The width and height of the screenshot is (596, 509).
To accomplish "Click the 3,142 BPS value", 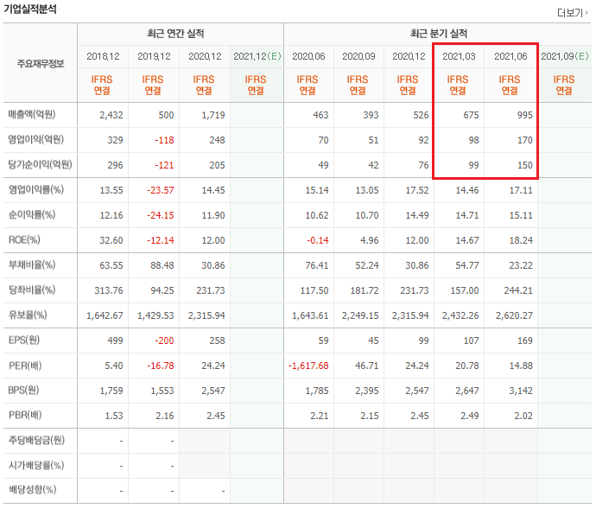I will pos(521,391).
